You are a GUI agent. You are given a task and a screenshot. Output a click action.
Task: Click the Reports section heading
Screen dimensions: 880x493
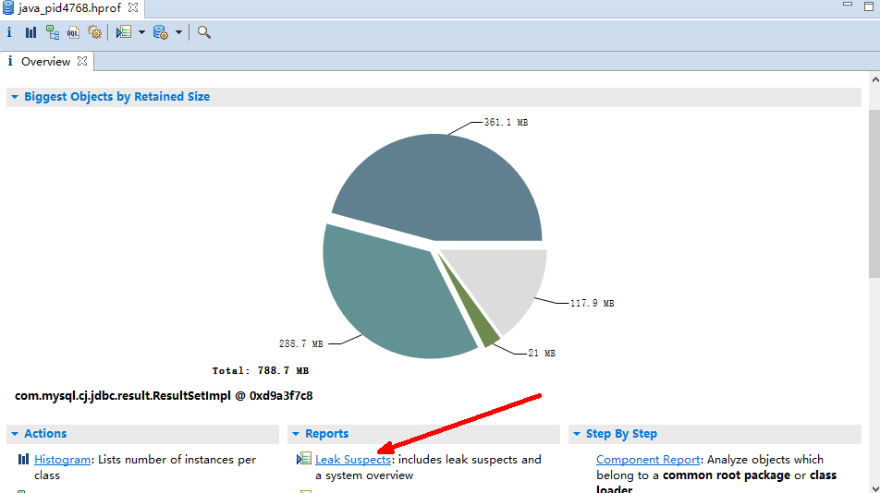tap(326, 434)
